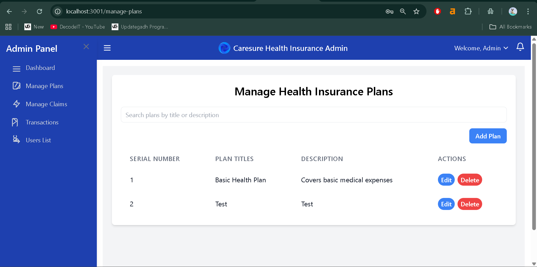Toggle the hamburger menu in header

point(107,48)
